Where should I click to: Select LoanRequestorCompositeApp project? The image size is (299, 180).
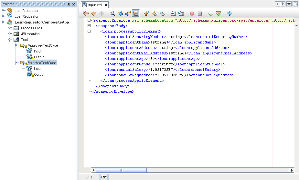click(42, 22)
